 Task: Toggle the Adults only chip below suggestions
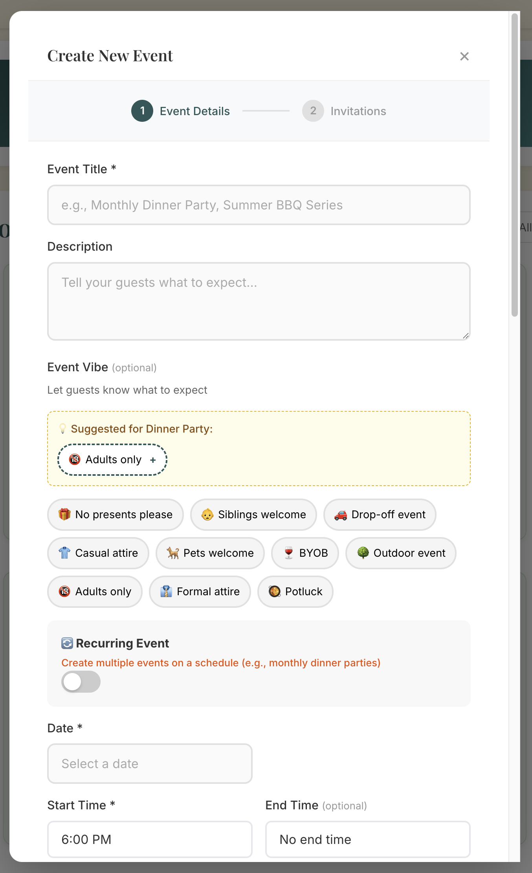95,591
